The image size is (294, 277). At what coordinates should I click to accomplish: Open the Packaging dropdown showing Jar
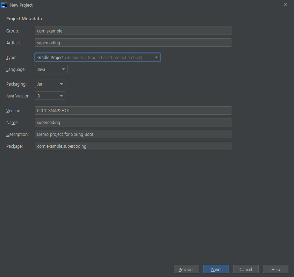50,84
